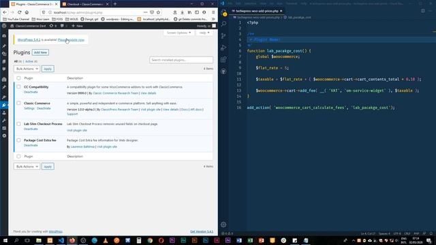Screen dimensions: 436x245
Task: Bookmark this page with the star icon
Action: (x=158, y=12)
